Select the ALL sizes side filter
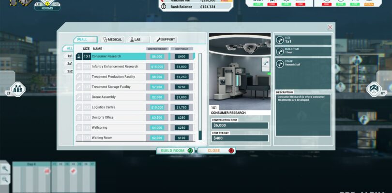Screen dimensions: 392x193 (x=69, y=48)
